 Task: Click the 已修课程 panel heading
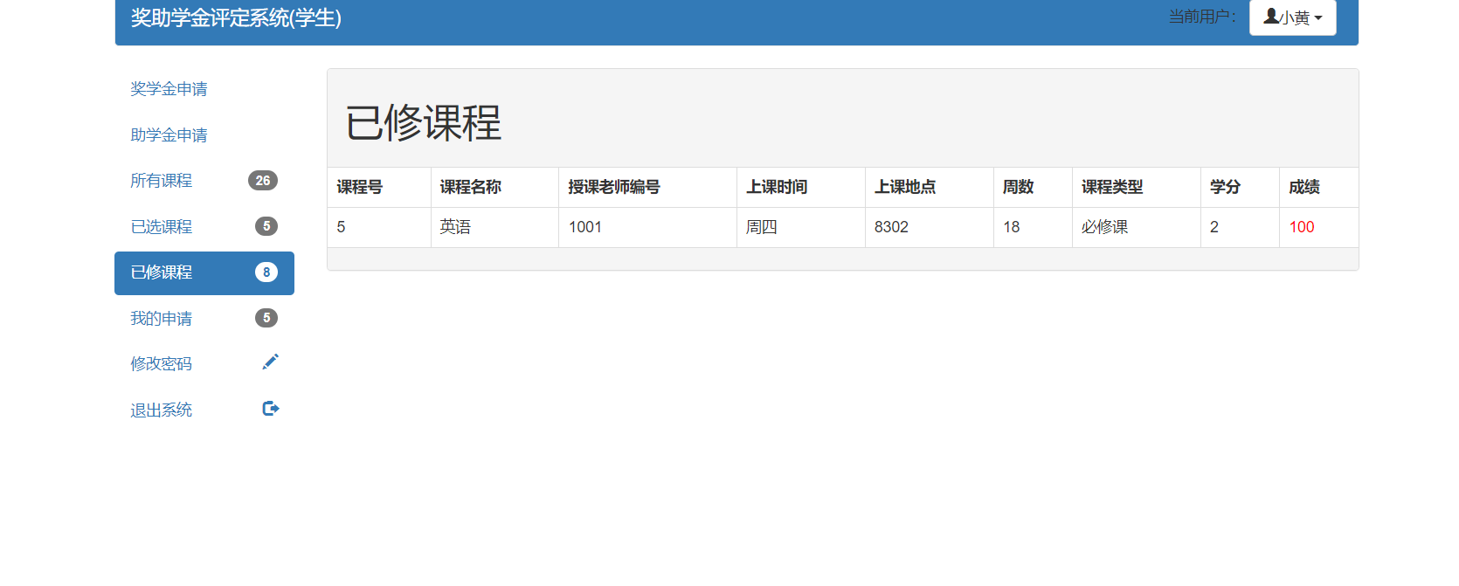[424, 122]
